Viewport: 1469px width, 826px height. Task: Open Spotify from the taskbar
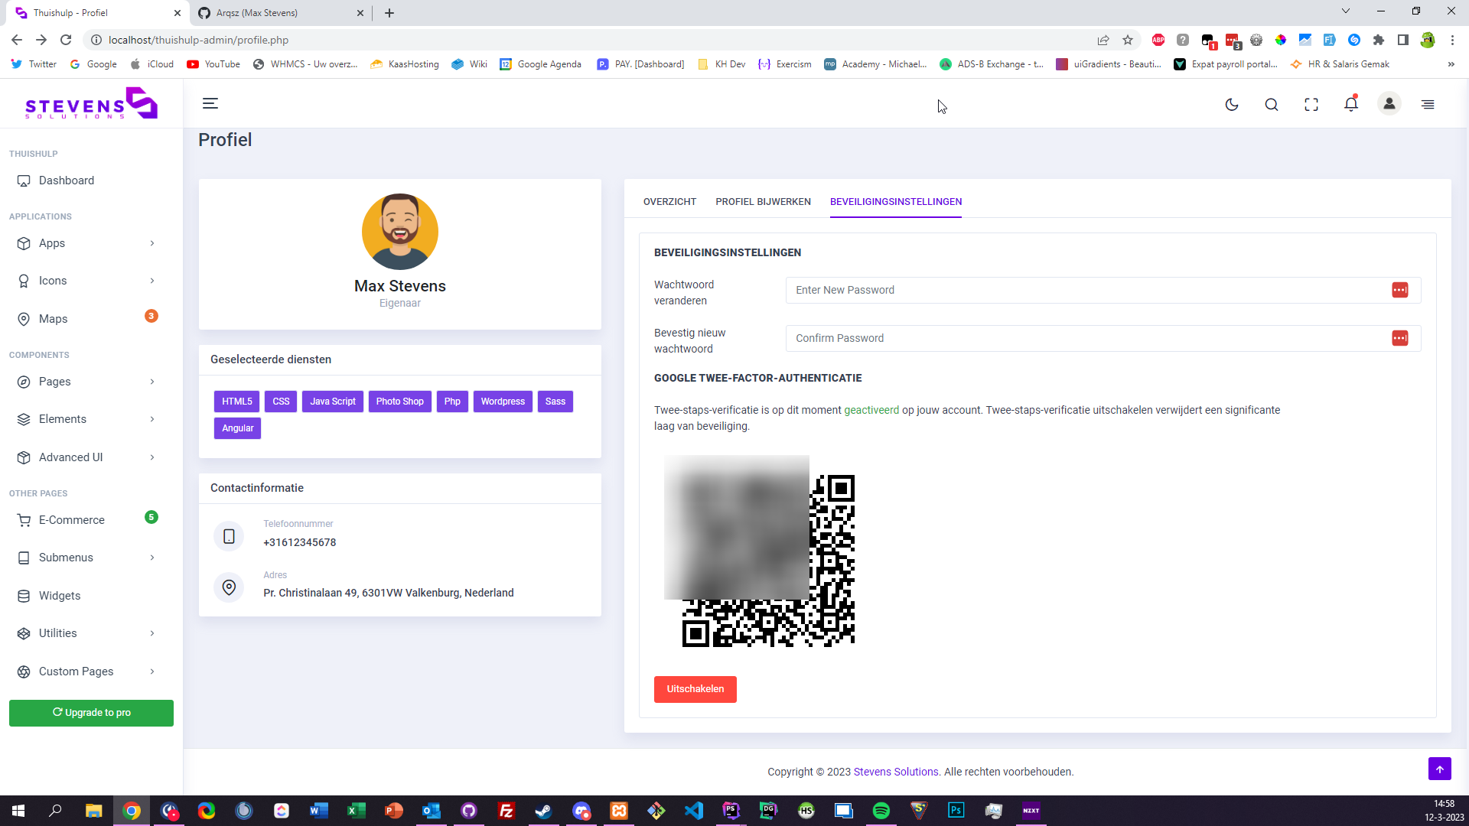[881, 811]
